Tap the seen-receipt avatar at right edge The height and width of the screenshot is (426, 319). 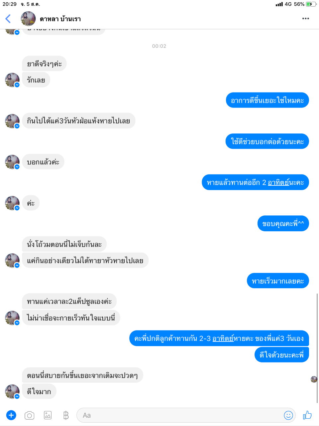pos(314,379)
